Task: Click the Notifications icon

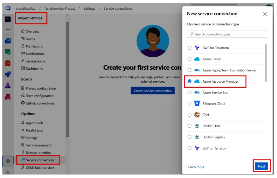Action: (23, 53)
